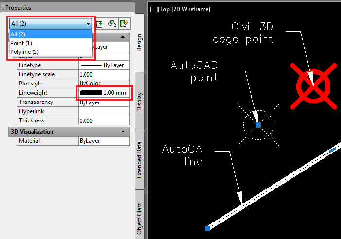The image size is (341, 239).
Task: Open the Quick Select icon
Action: point(124,24)
